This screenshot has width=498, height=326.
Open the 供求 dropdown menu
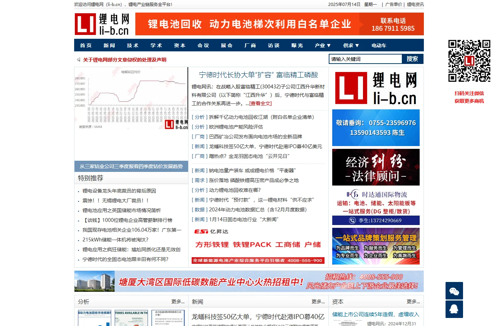pos(351,45)
